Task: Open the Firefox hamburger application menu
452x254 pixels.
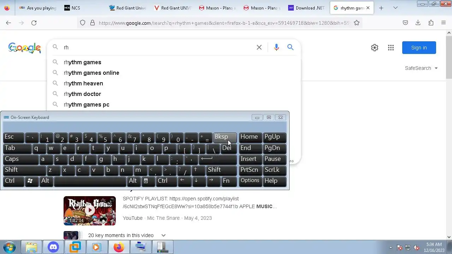Action: 444,23
